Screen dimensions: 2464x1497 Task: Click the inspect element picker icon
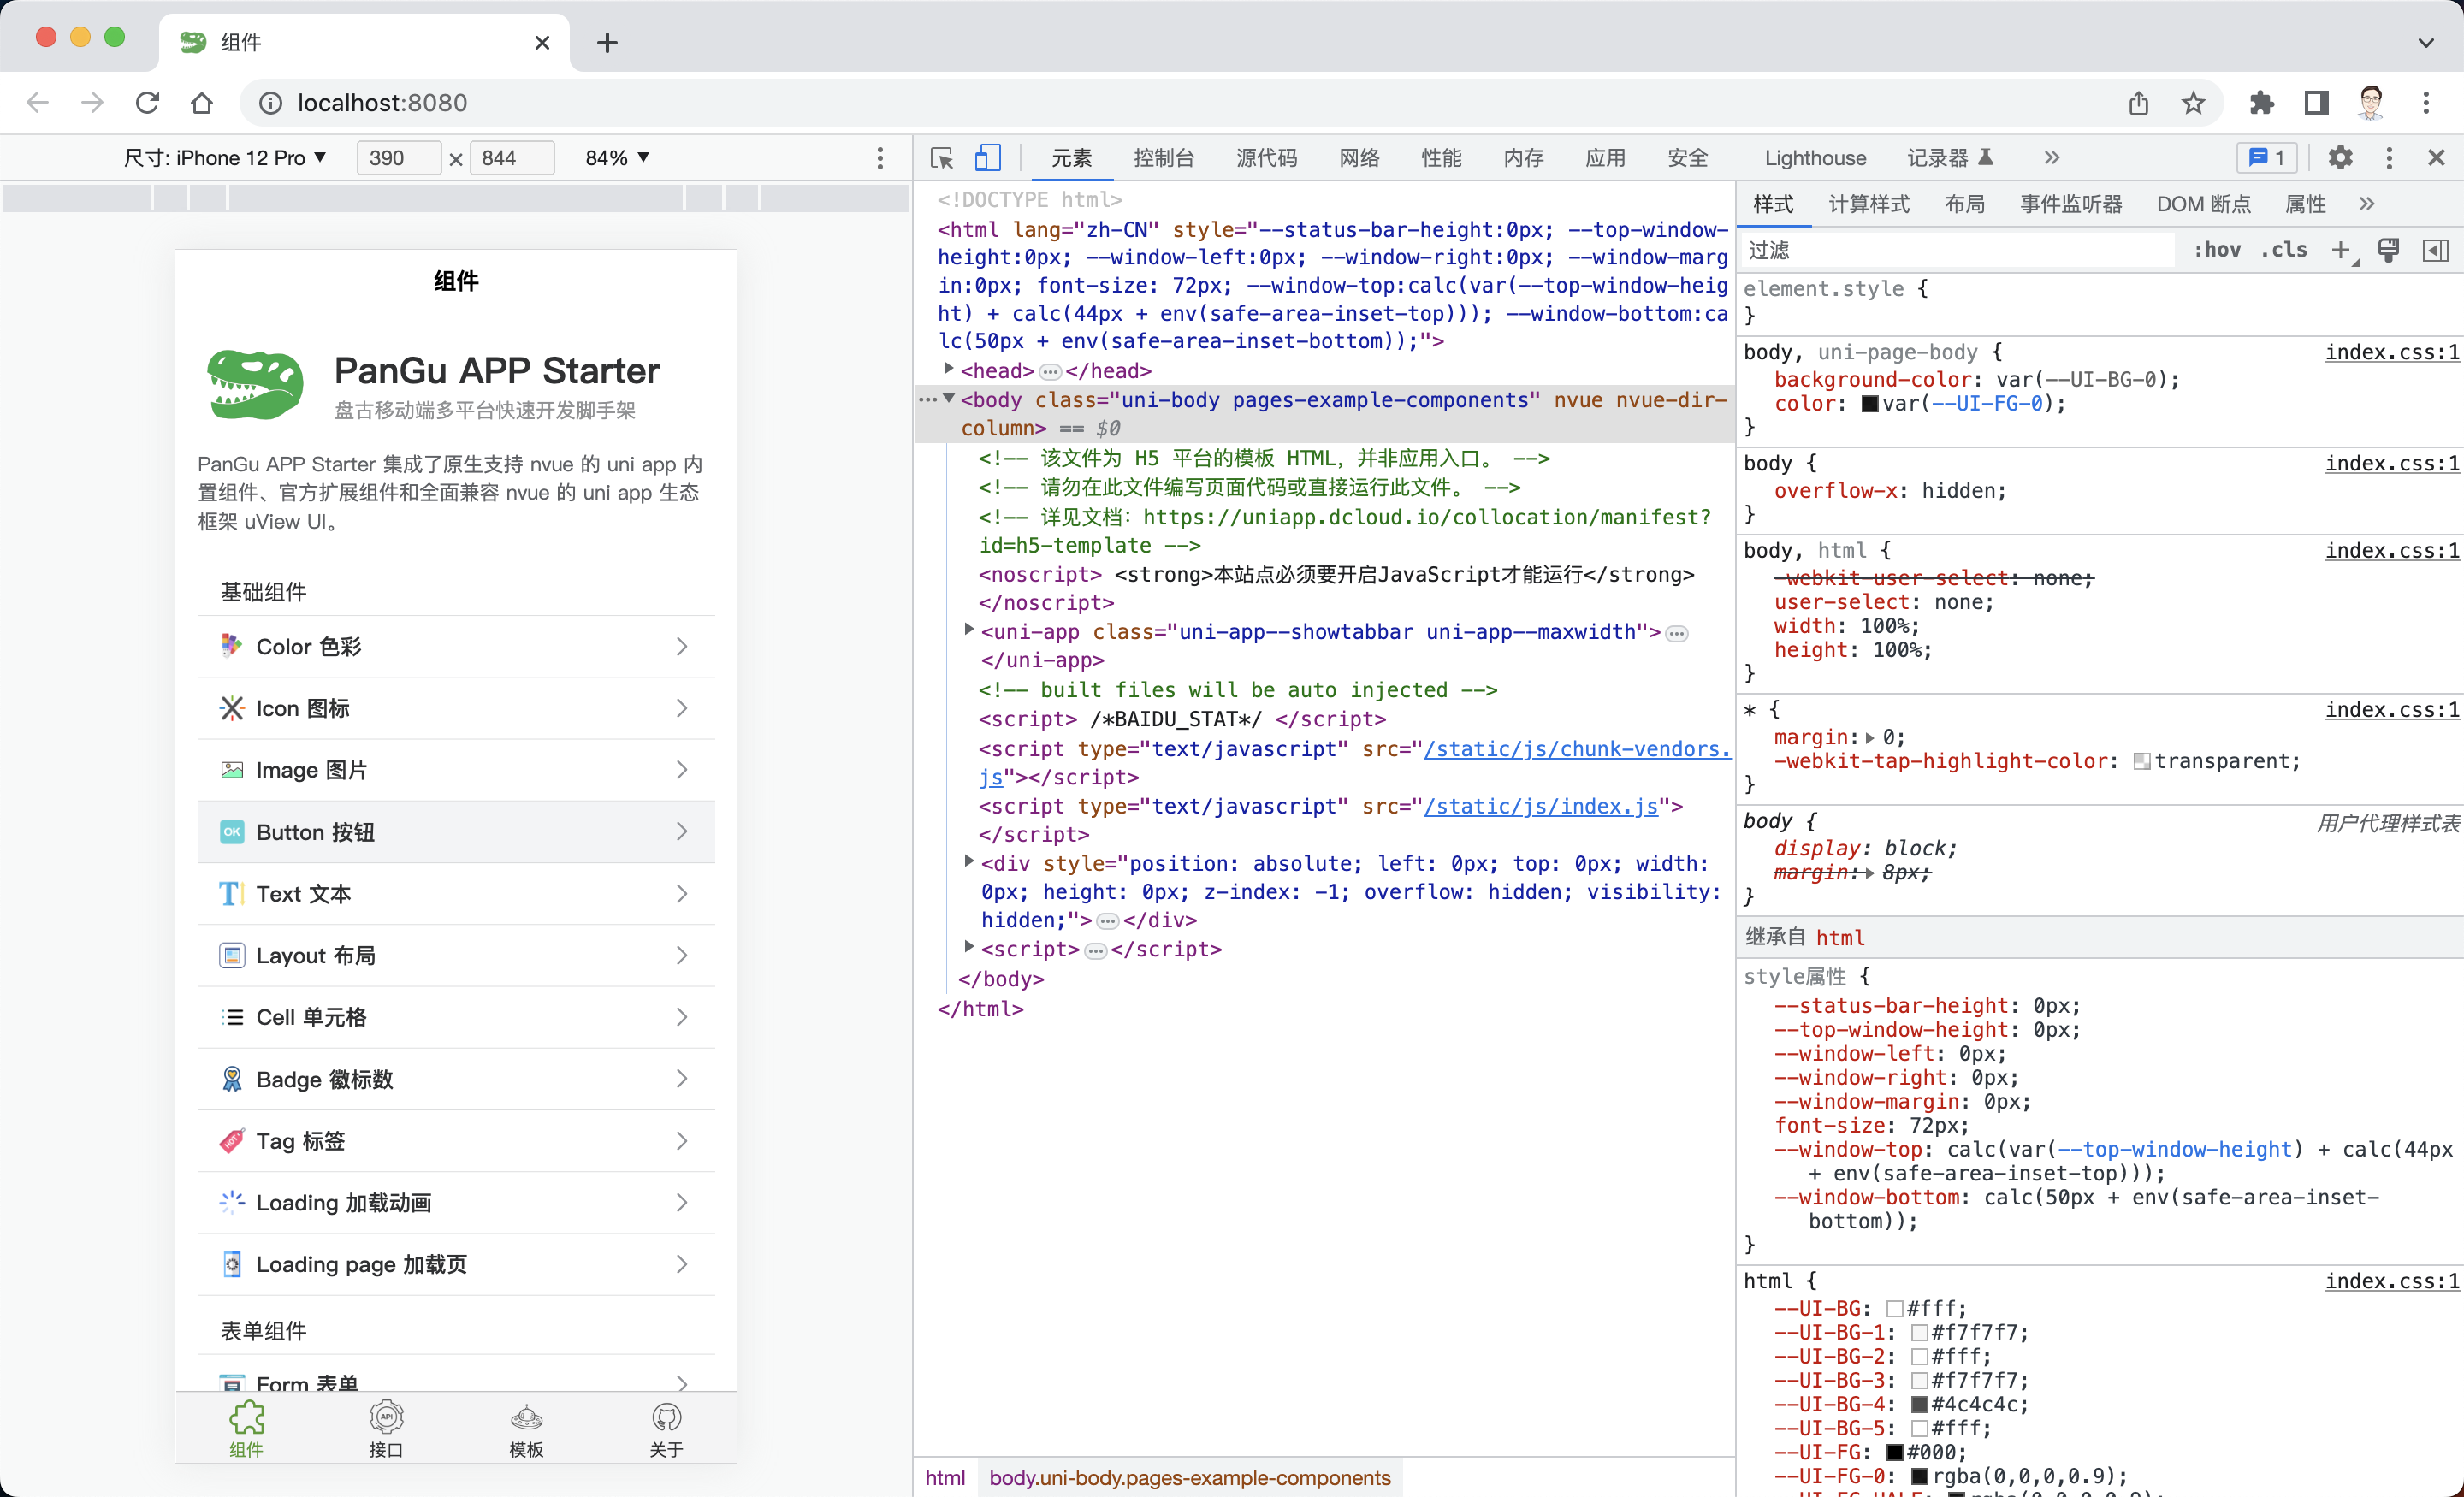click(941, 158)
